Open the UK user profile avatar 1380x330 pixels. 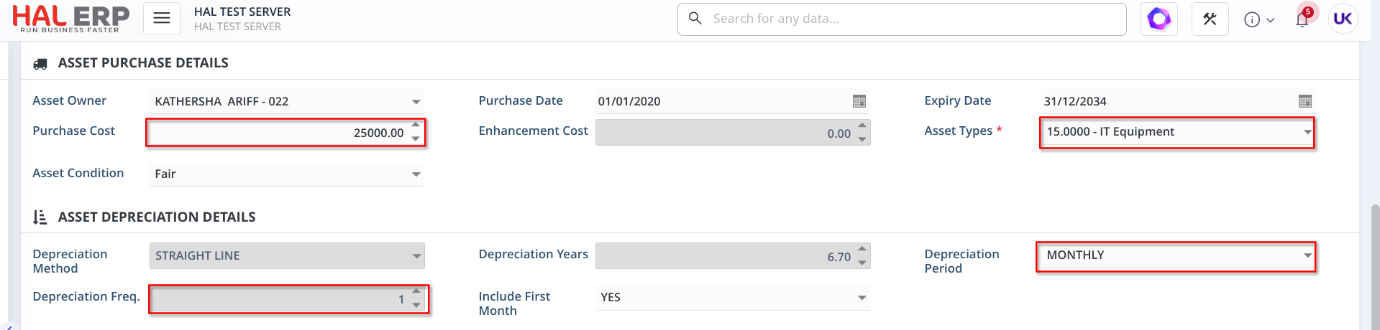pos(1343,19)
